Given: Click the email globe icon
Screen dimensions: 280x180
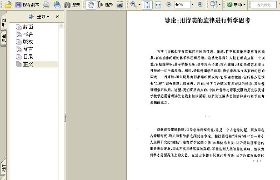Looking at the screenshot, I should tap(57, 5).
